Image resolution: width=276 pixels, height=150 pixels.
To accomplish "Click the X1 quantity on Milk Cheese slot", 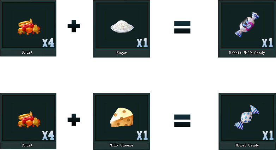I will tap(142, 136).
